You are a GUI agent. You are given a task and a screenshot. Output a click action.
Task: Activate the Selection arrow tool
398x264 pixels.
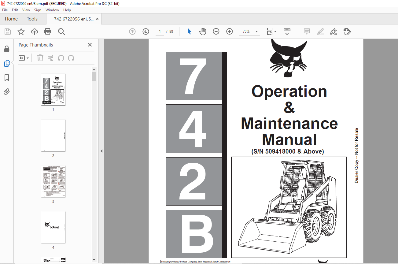point(189,32)
